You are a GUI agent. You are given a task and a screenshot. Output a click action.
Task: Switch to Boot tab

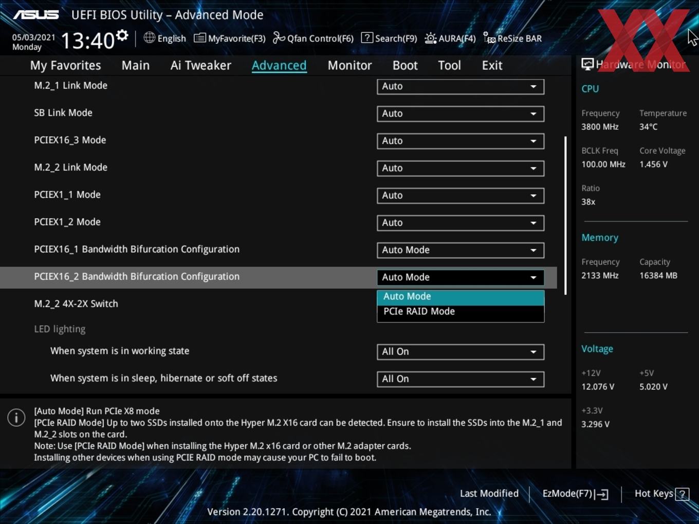(405, 65)
